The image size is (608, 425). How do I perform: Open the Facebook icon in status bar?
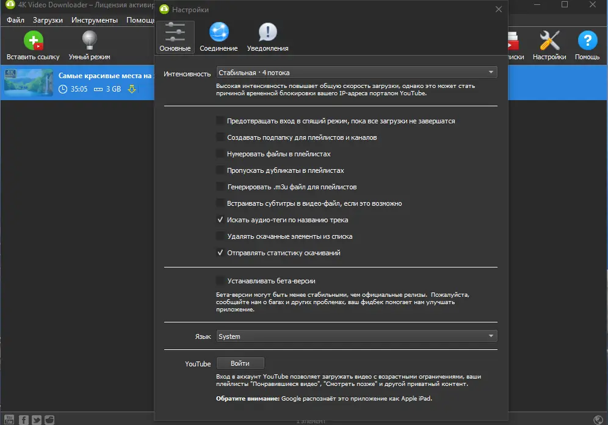click(23, 420)
